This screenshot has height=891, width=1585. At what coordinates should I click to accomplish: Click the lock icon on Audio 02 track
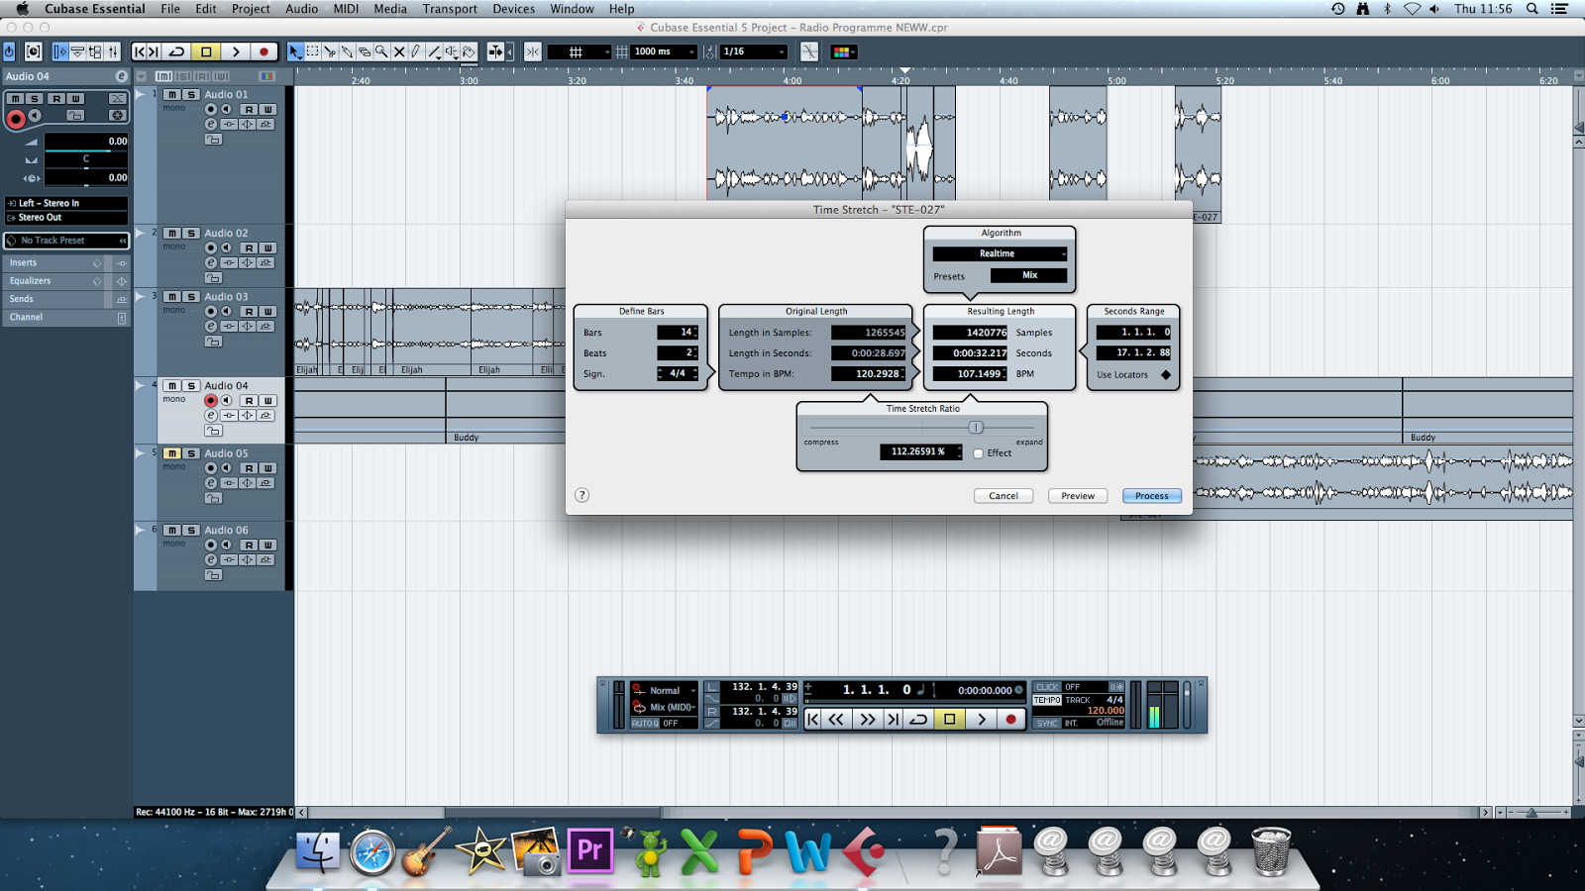pos(213,278)
